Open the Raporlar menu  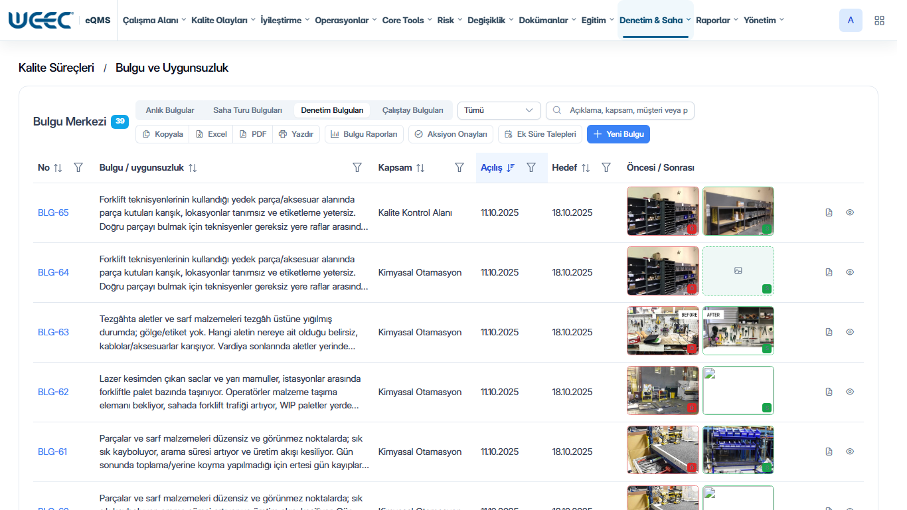pyautogui.click(x=717, y=21)
